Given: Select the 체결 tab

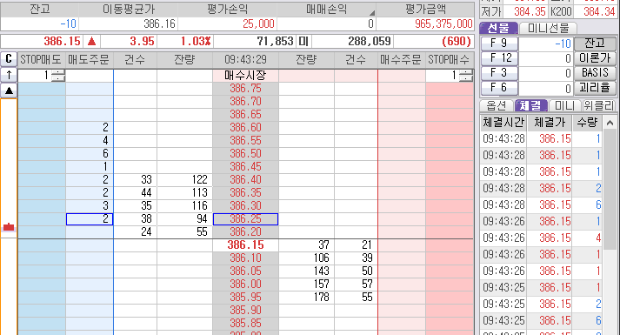Looking at the screenshot, I should pyautogui.click(x=530, y=105).
